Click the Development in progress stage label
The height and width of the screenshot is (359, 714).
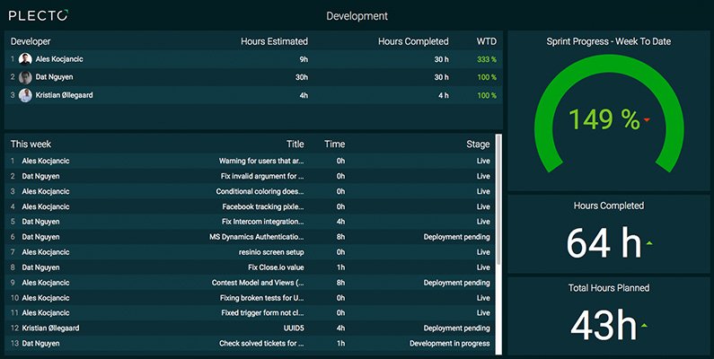[449, 344]
